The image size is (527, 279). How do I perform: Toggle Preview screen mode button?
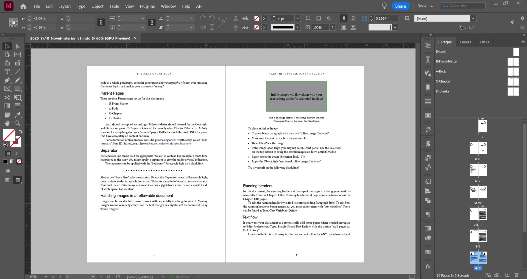(x=18, y=180)
